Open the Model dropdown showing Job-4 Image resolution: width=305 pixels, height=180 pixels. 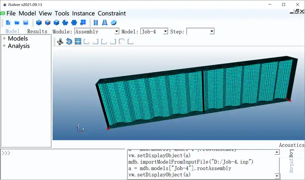(x=154, y=31)
